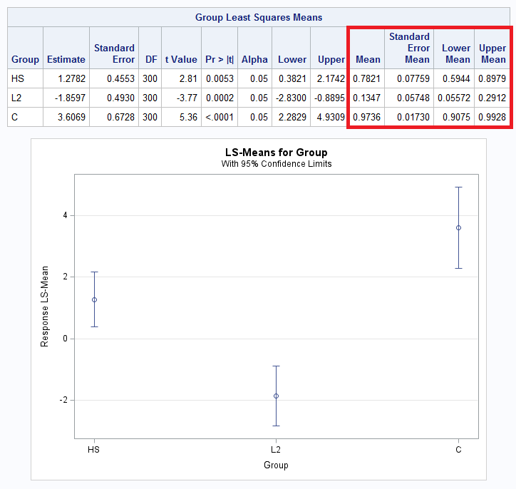Click the L2 tick label on x-axis

276,450
